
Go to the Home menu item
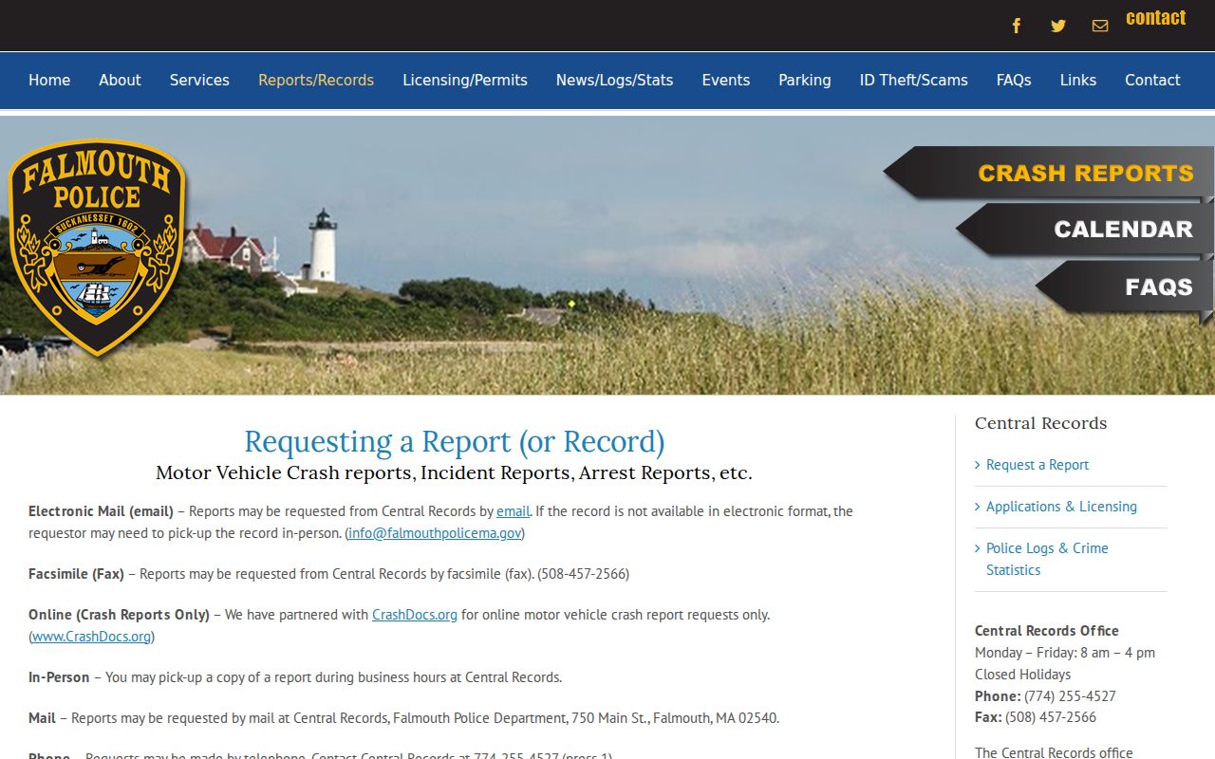pos(49,81)
